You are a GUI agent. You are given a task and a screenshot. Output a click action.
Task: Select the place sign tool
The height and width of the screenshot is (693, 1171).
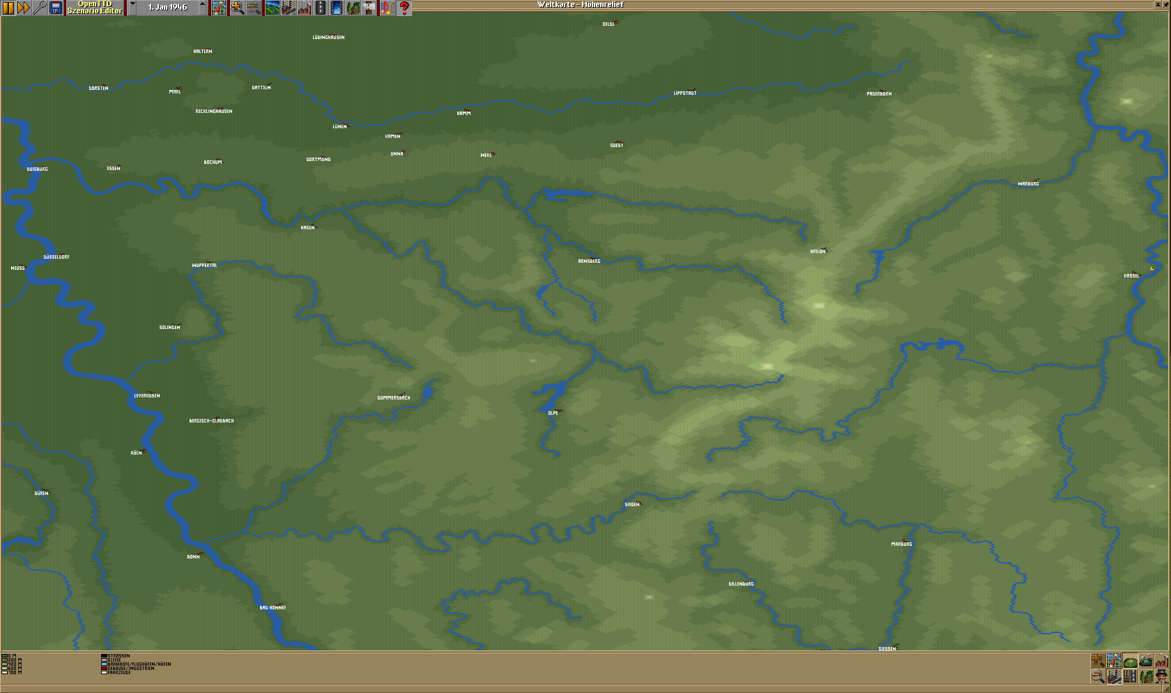369,8
